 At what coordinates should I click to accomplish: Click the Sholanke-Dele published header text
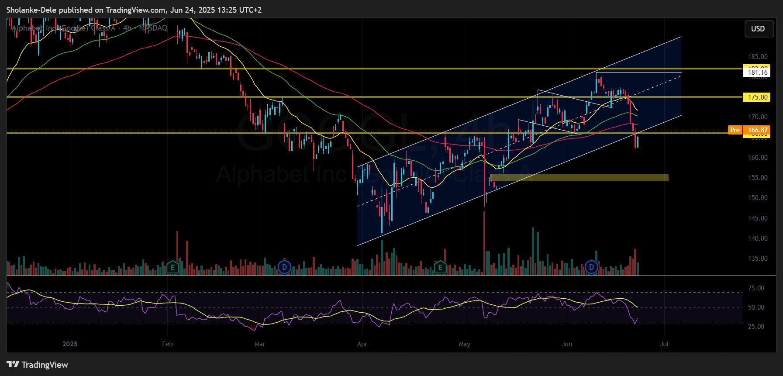tap(134, 10)
